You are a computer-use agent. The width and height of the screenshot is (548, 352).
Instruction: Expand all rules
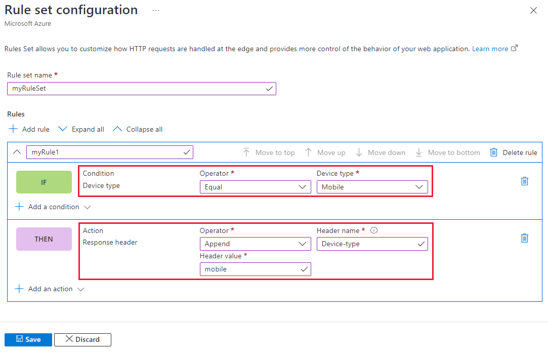click(x=81, y=129)
